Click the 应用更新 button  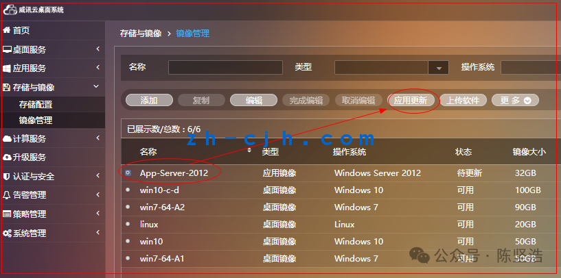click(411, 101)
